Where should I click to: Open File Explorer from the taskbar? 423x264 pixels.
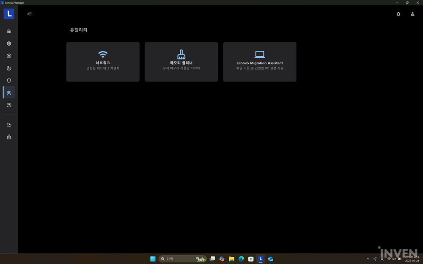coord(231,259)
